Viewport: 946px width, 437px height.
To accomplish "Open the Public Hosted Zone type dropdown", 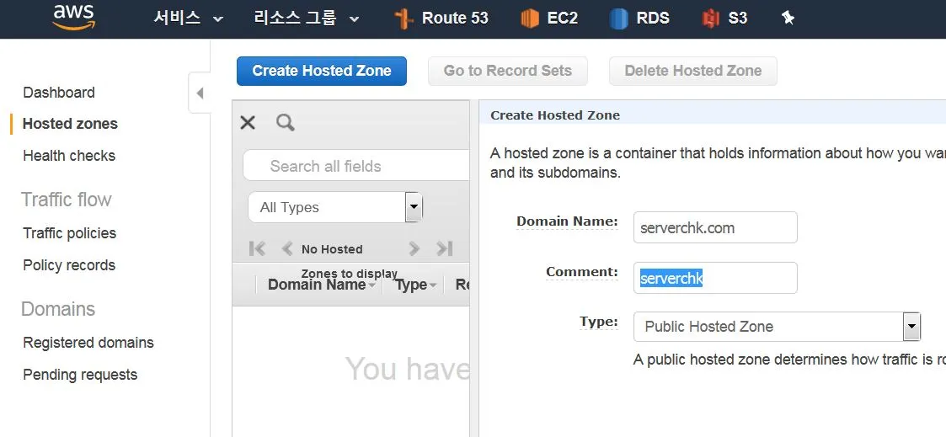I will (777, 327).
